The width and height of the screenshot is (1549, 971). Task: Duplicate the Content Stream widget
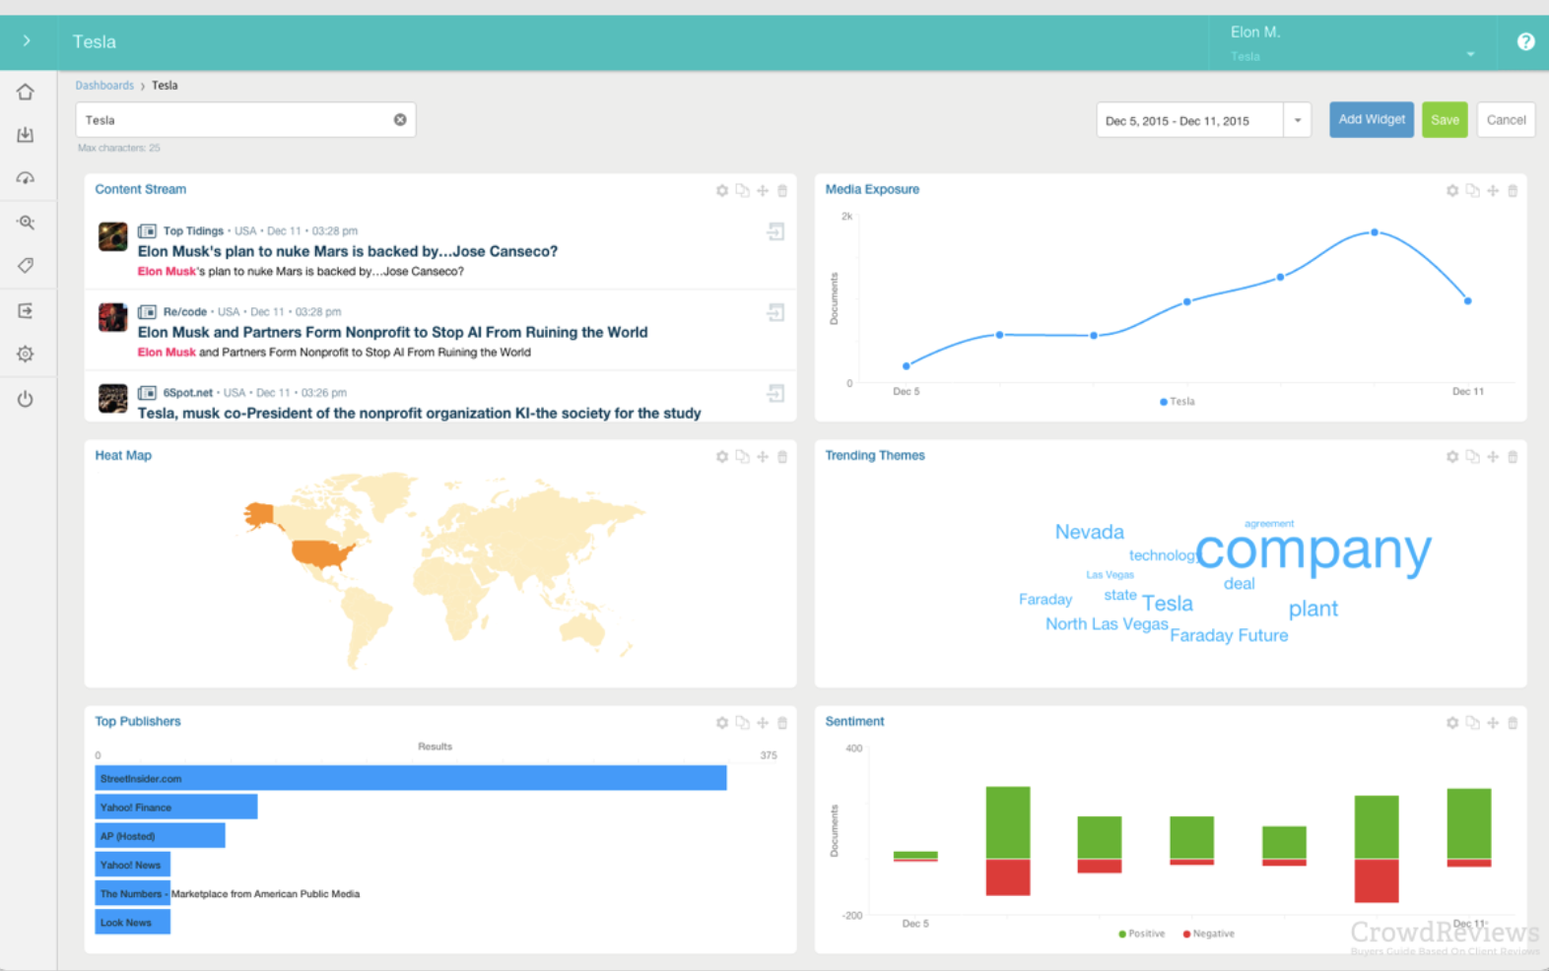[x=742, y=191]
